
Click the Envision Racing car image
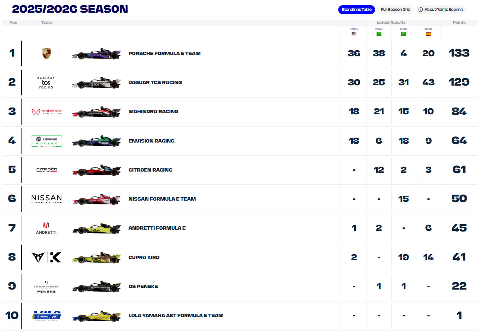tap(96, 141)
